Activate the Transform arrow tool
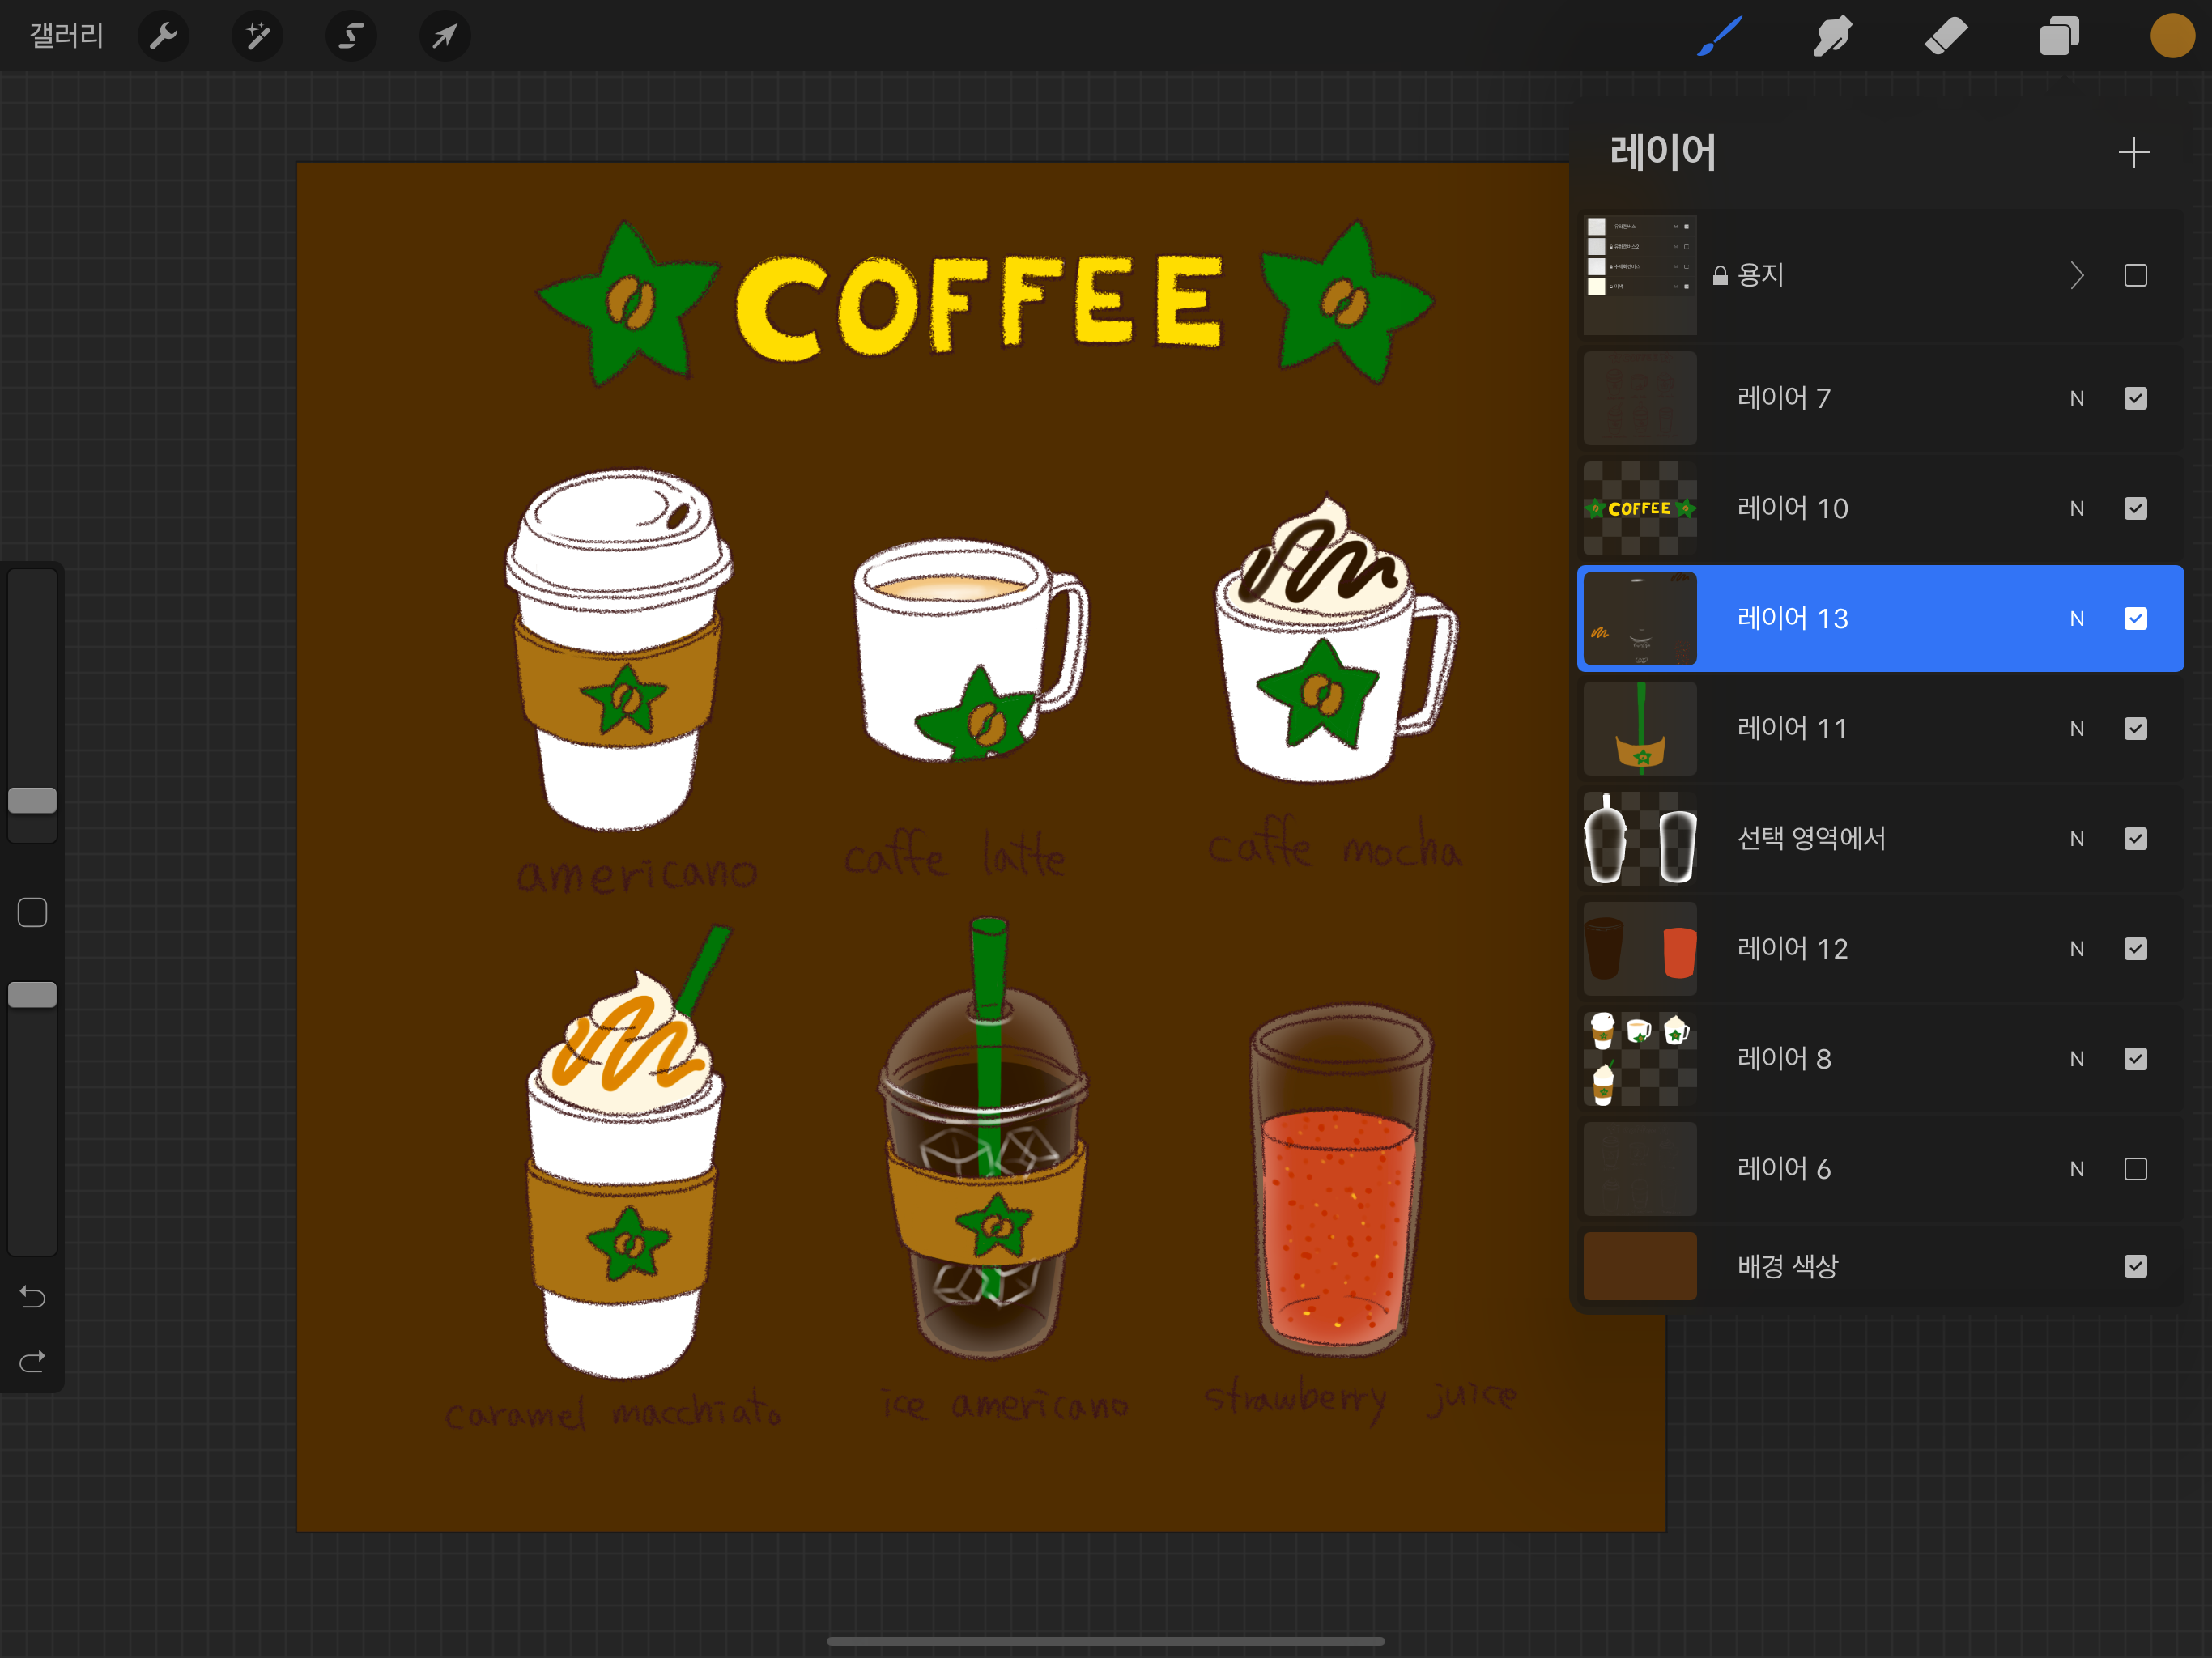The image size is (2212, 1658). pyautogui.click(x=444, y=37)
